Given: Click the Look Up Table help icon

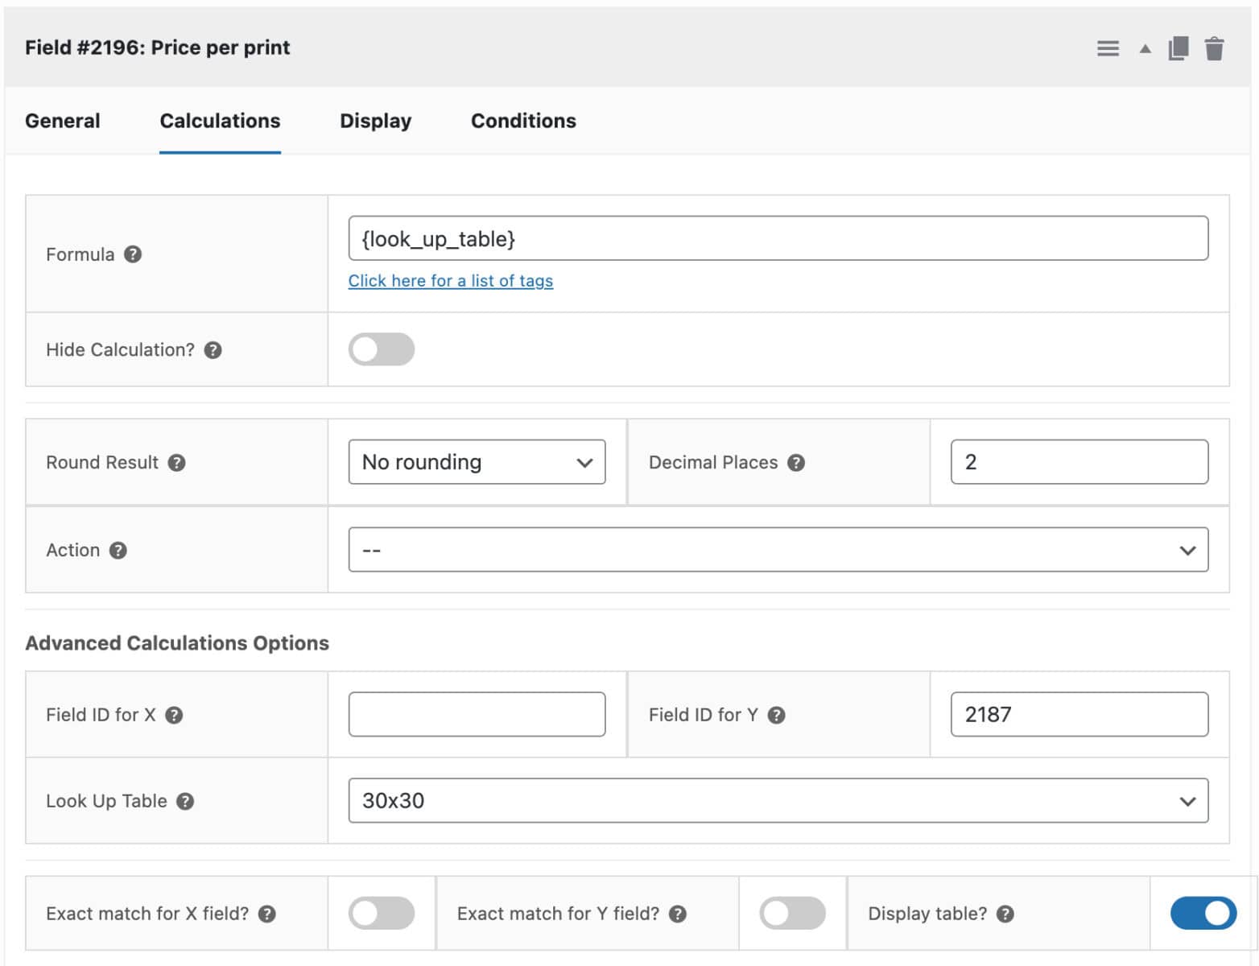Looking at the screenshot, I should [185, 801].
